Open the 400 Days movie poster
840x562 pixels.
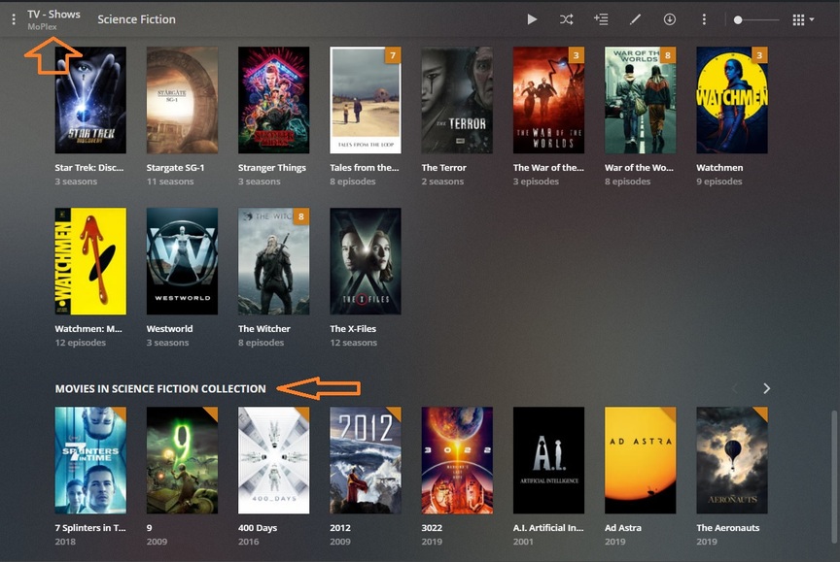[274, 460]
